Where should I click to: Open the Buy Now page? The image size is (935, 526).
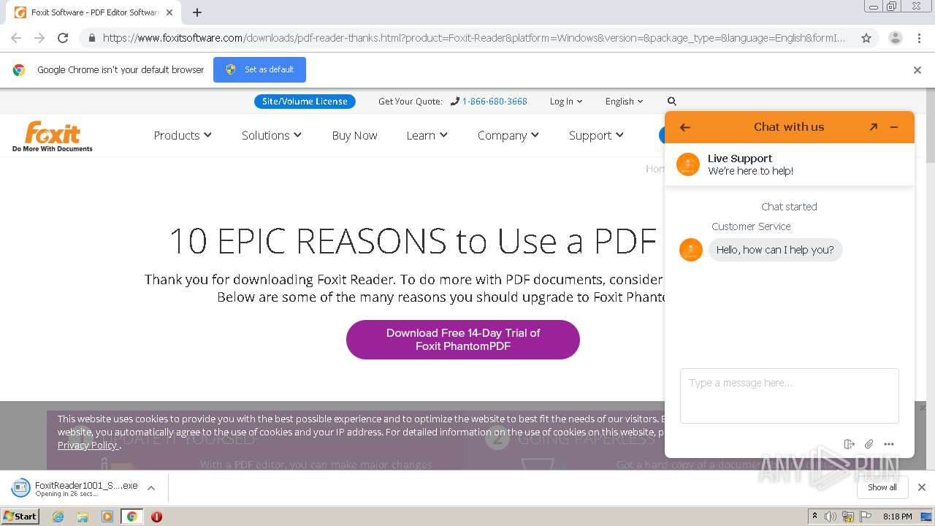(354, 135)
